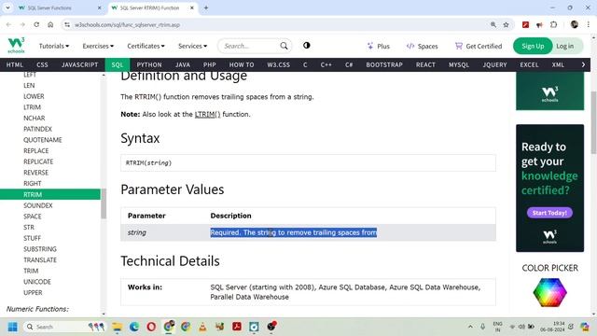Click Start Today! ad button
The image size is (597, 336).
tap(549, 213)
